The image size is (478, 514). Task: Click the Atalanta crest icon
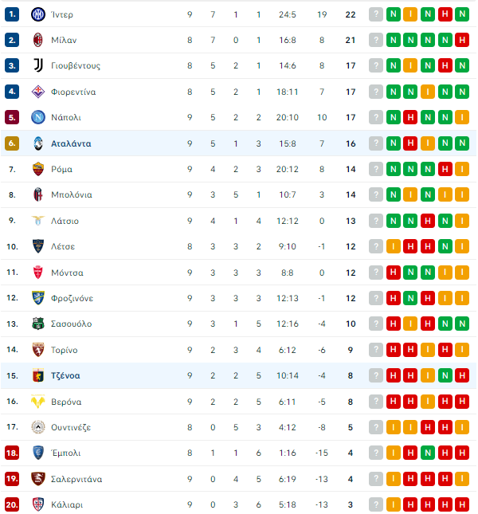(x=38, y=143)
